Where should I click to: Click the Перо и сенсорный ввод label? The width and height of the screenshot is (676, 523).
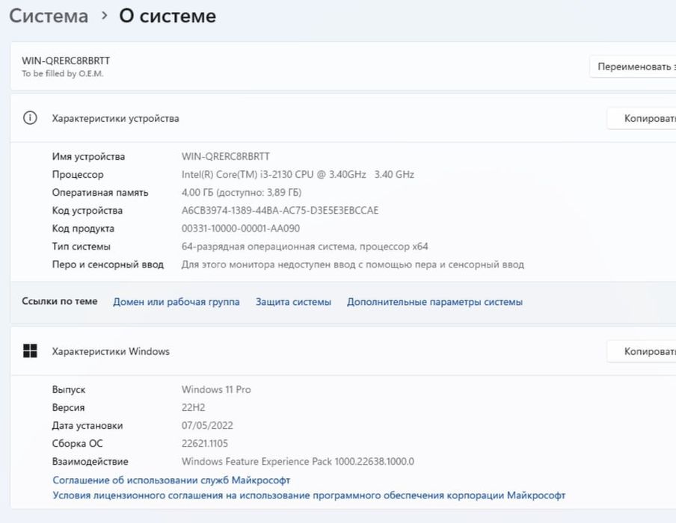(x=108, y=264)
